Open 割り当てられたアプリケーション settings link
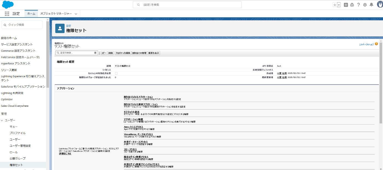This screenshot has height=170, width=383. pos(138,97)
